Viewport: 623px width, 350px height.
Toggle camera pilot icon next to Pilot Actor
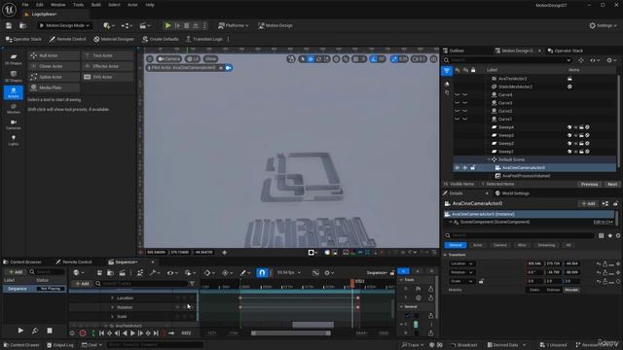[x=229, y=68]
